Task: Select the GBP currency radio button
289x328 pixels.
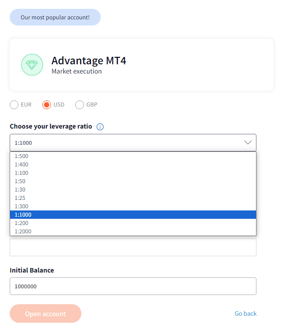Action: 80,105
